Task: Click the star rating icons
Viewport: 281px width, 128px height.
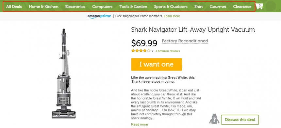Action: 141,51
